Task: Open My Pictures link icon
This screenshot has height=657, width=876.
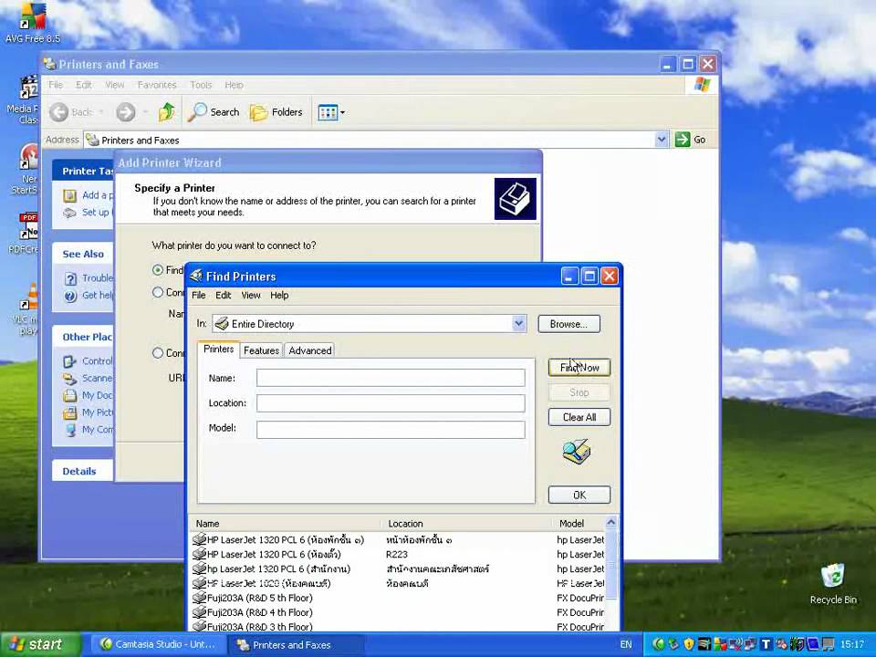Action: (70, 413)
